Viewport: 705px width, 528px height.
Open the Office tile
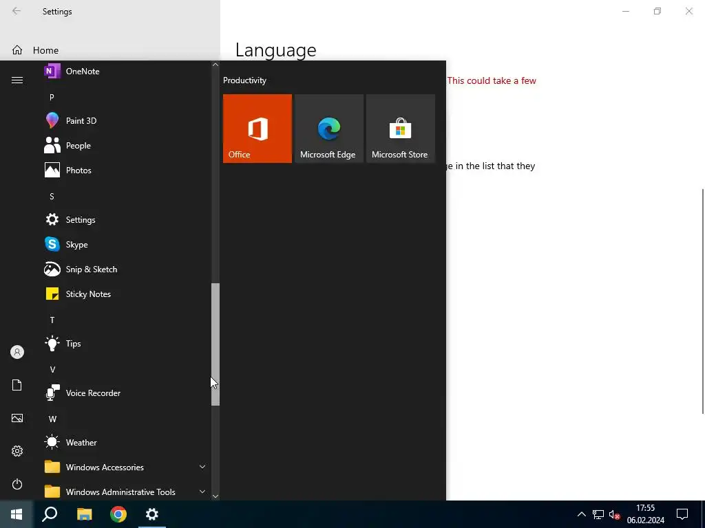point(257,129)
